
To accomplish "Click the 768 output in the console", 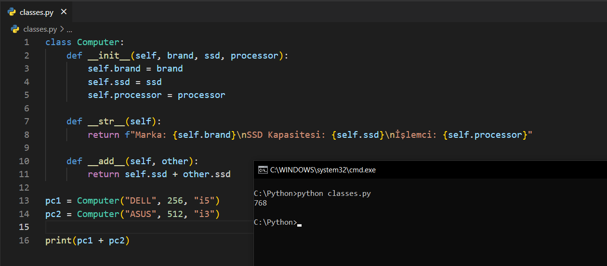I will click(260, 203).
